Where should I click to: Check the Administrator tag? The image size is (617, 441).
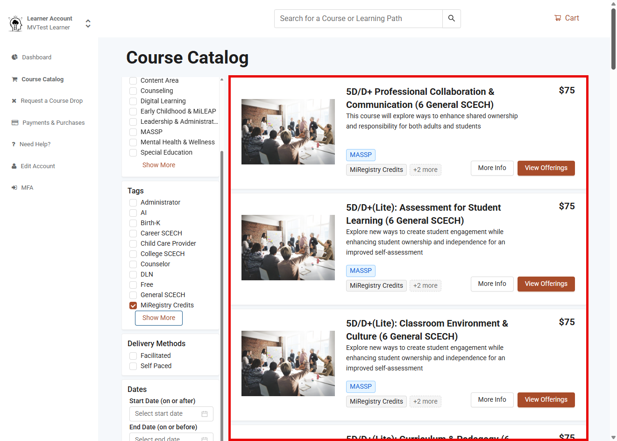pos(133,203)
